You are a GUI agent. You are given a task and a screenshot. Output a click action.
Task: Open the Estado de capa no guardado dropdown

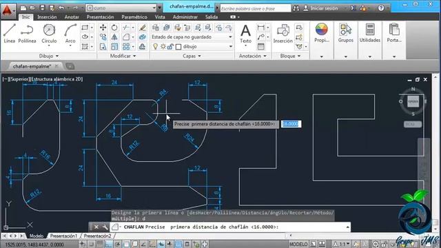192,37
